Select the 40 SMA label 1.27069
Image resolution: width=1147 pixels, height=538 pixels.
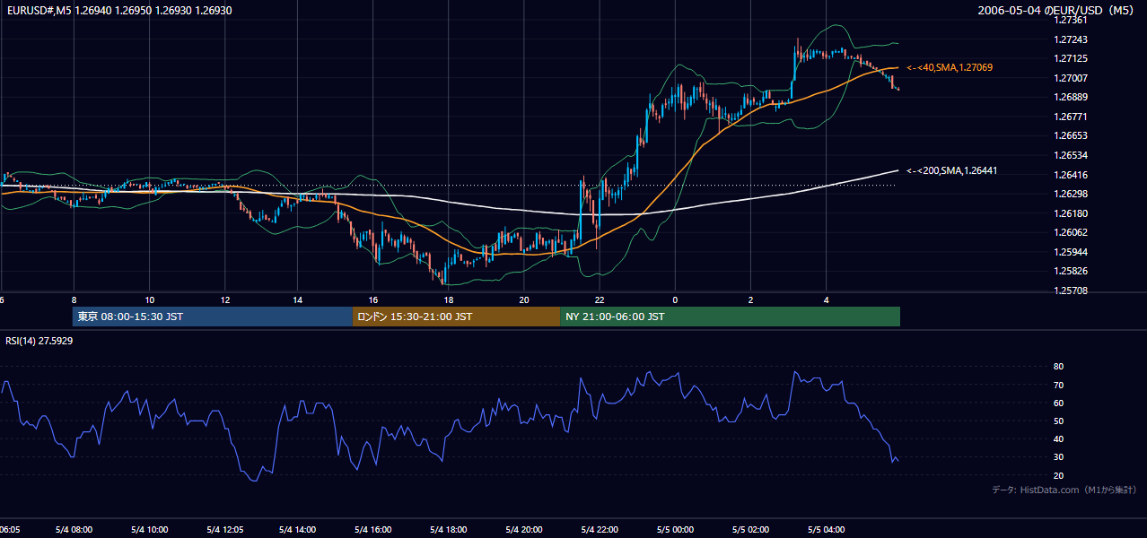coord(950,67)
